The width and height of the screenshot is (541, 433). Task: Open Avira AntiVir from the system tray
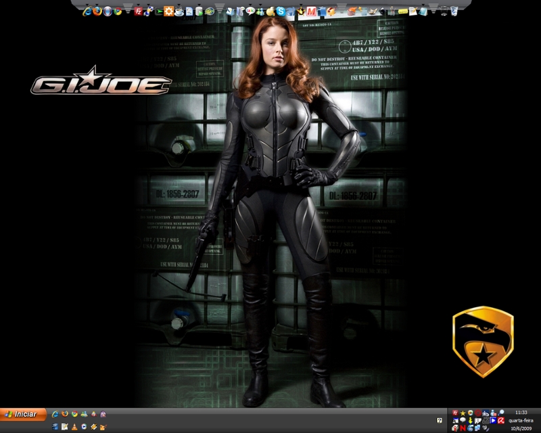click(501, 420)
